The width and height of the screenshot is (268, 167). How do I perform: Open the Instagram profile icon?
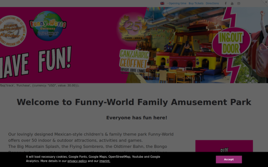[x=239, y=4]
